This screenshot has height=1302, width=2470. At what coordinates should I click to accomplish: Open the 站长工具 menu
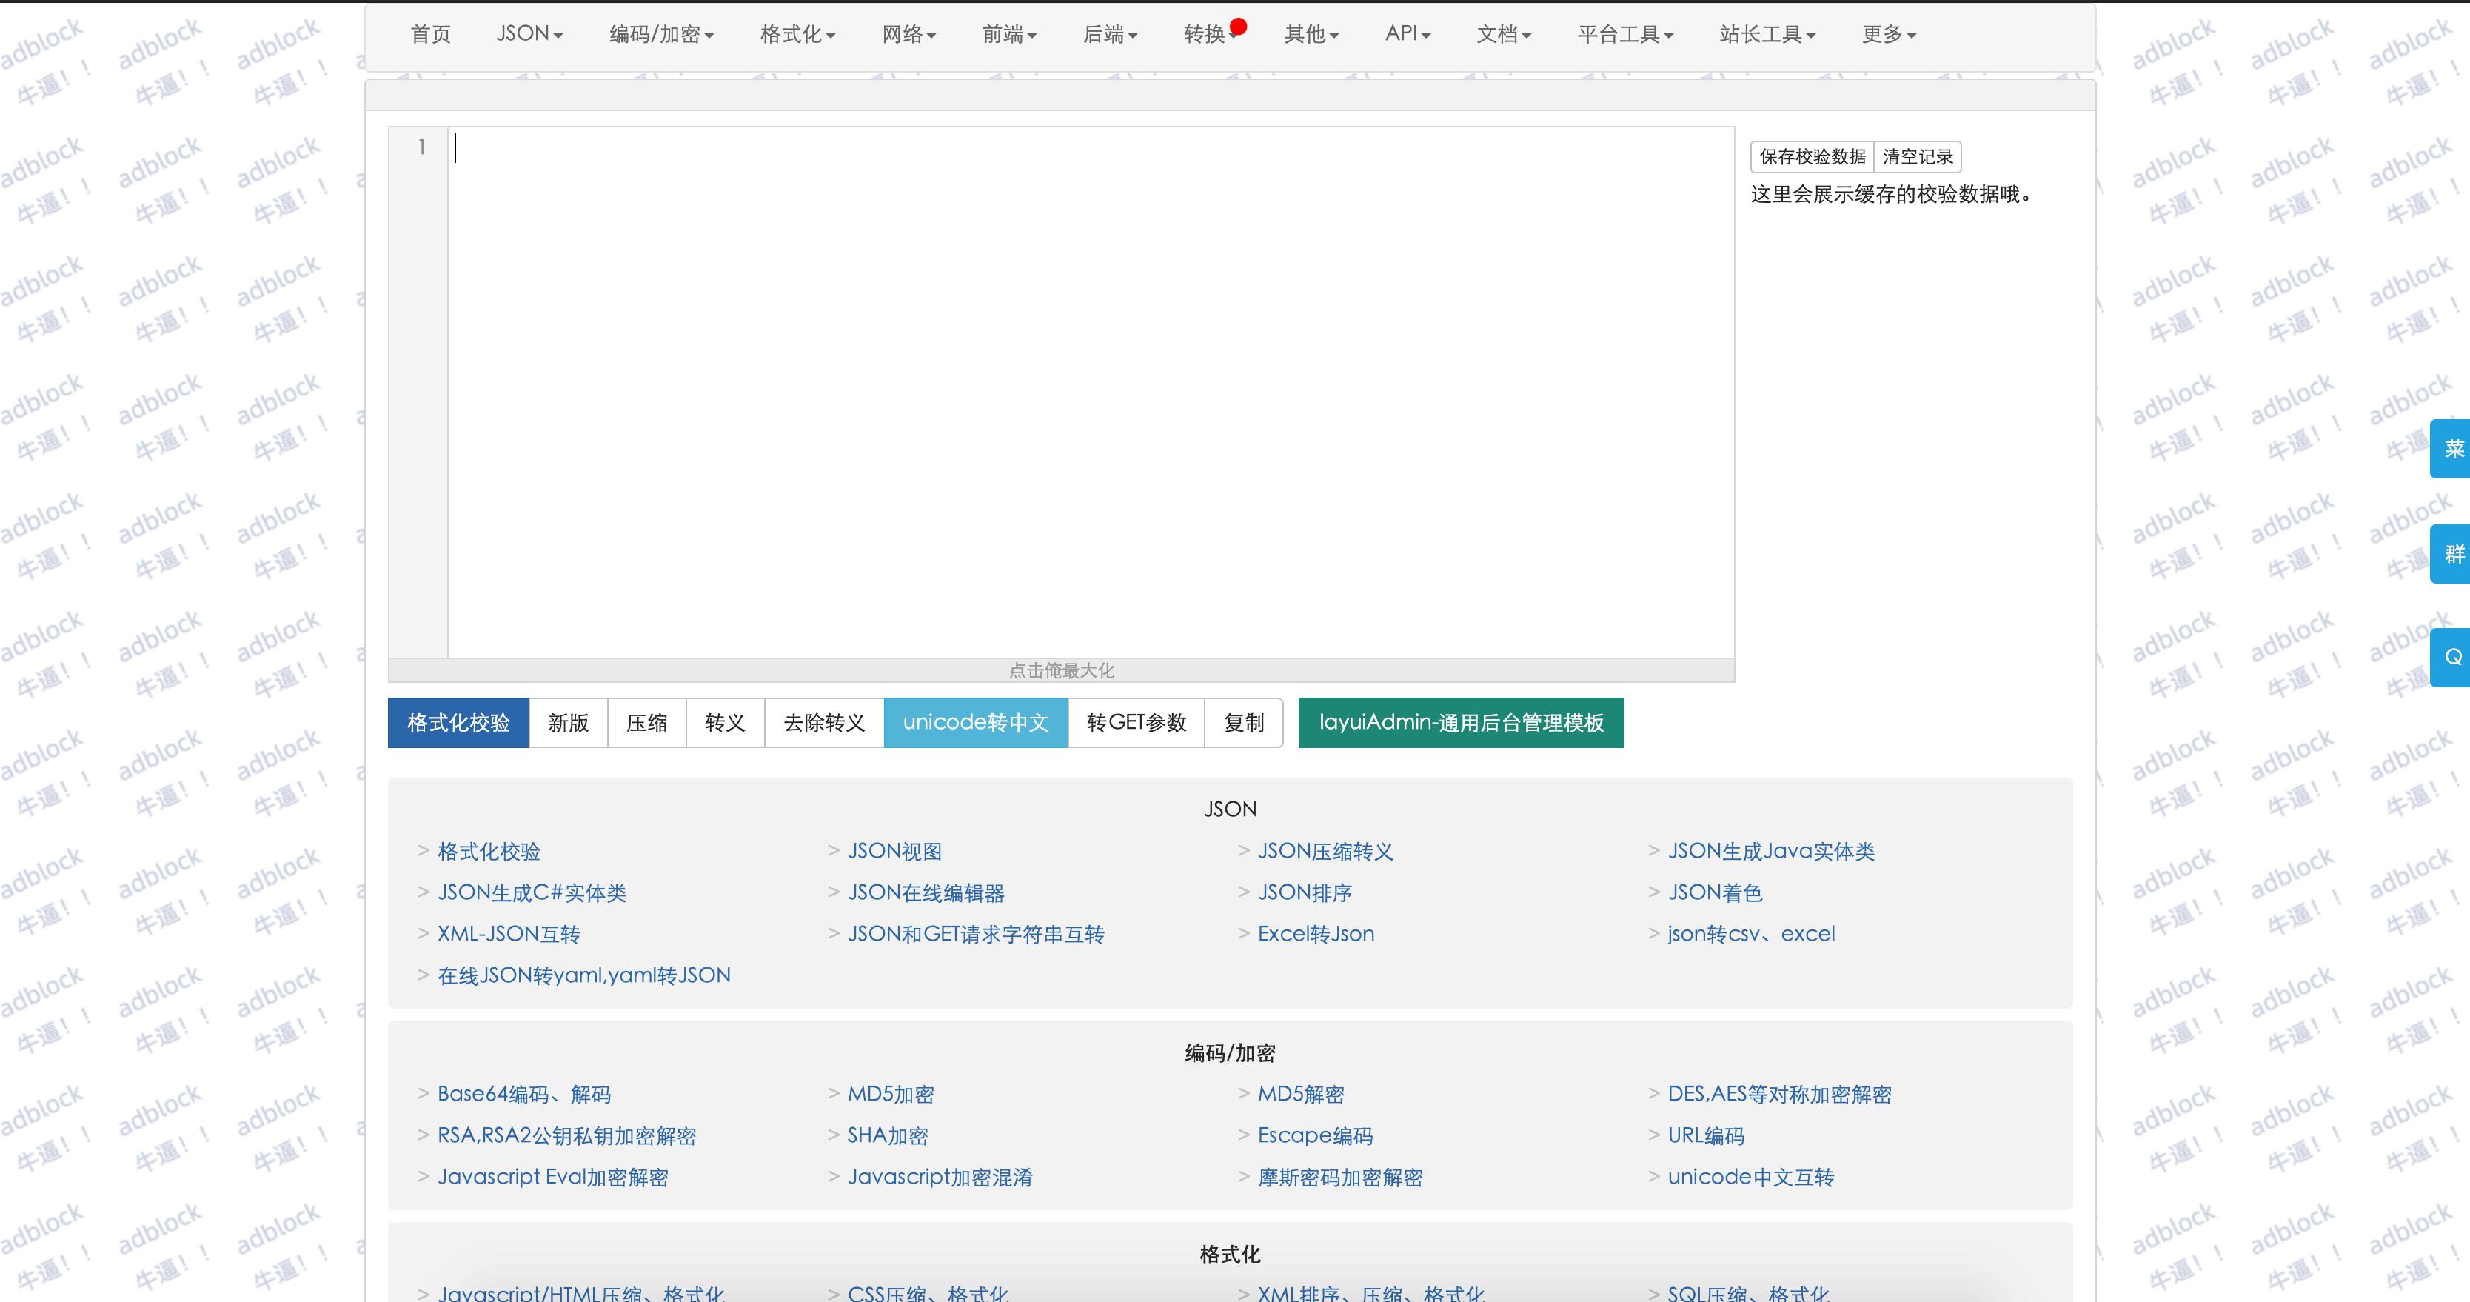1766,33
